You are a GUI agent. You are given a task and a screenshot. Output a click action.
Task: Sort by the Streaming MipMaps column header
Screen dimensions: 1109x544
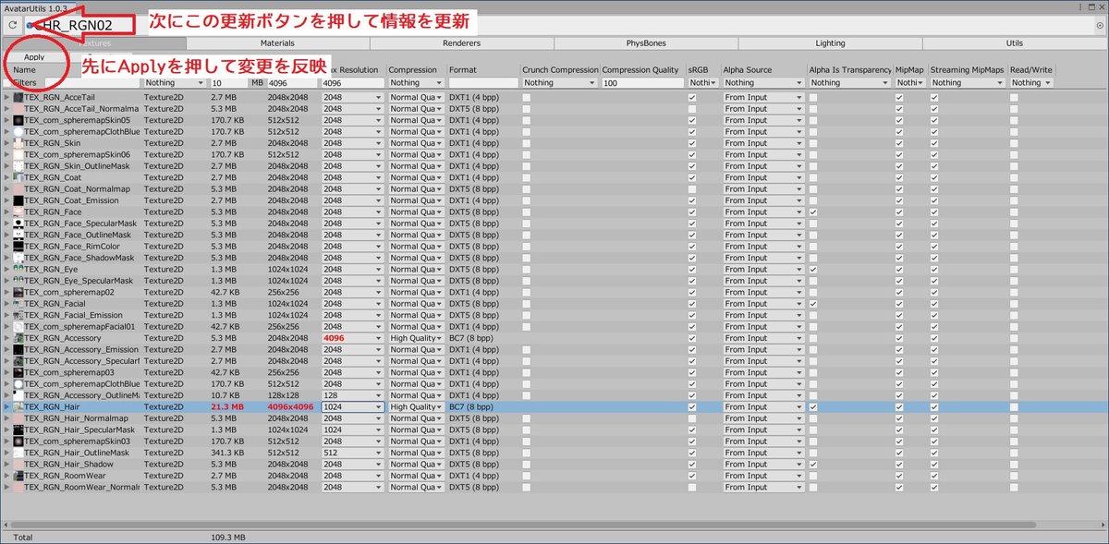[966, 70]
